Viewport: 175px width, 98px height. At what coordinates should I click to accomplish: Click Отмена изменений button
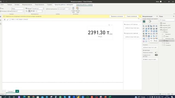(132, 16)
